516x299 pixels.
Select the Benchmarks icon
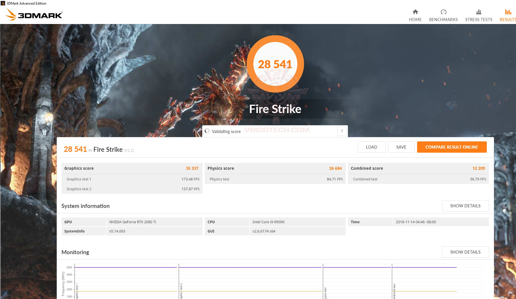(443, 12)
